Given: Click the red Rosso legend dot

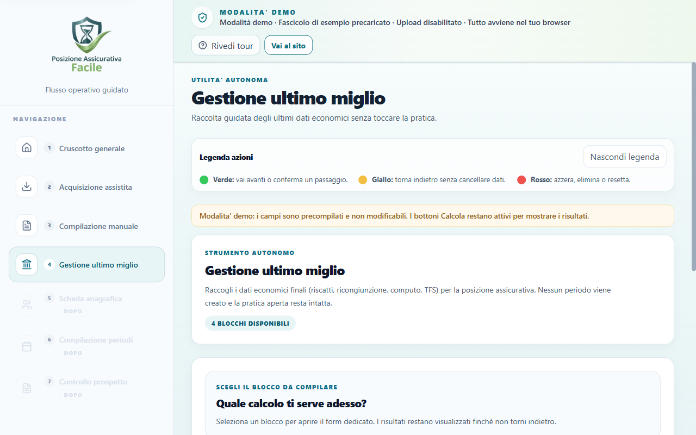Looking at the screenshot, I should (x=521, y=179).
